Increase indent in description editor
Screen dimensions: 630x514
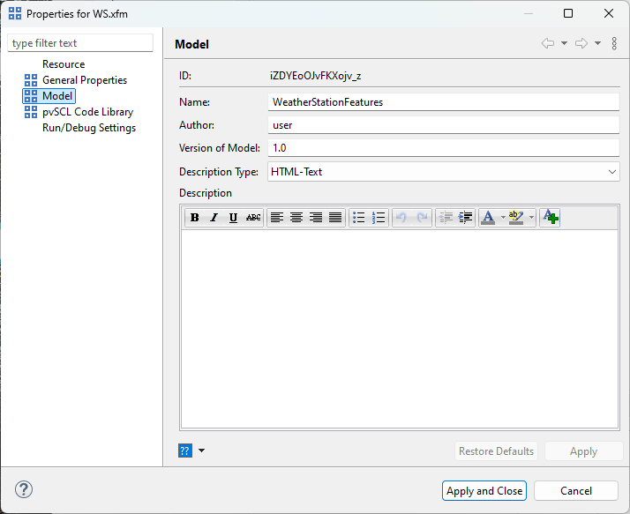pyautogui.click(x=466, y=218)
